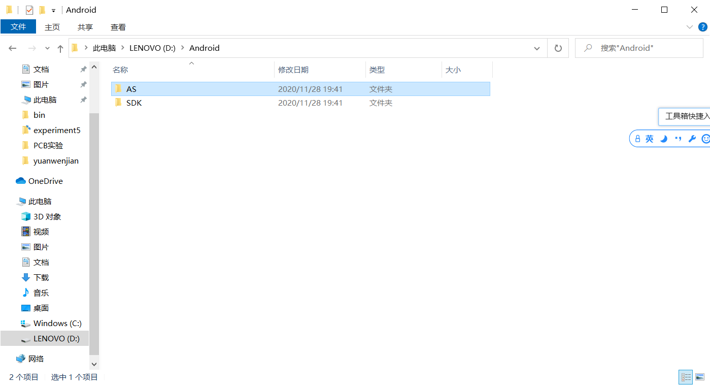This screenshot has width=710, height=385.
Task: Click 此电脑 in the address bar
Action: (104, 48)
